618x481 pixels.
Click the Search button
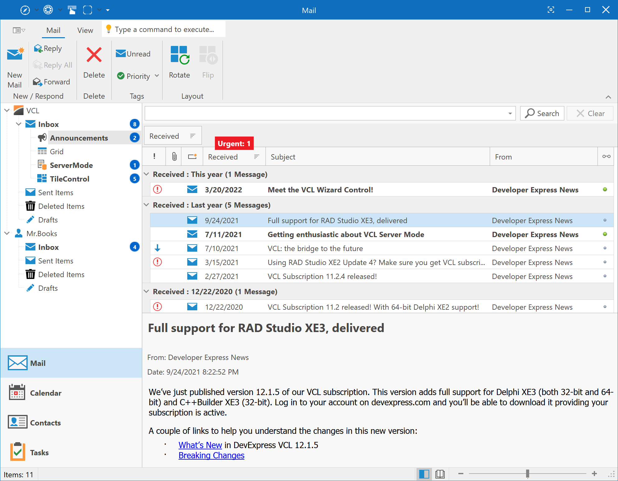(x=542, y=113)
